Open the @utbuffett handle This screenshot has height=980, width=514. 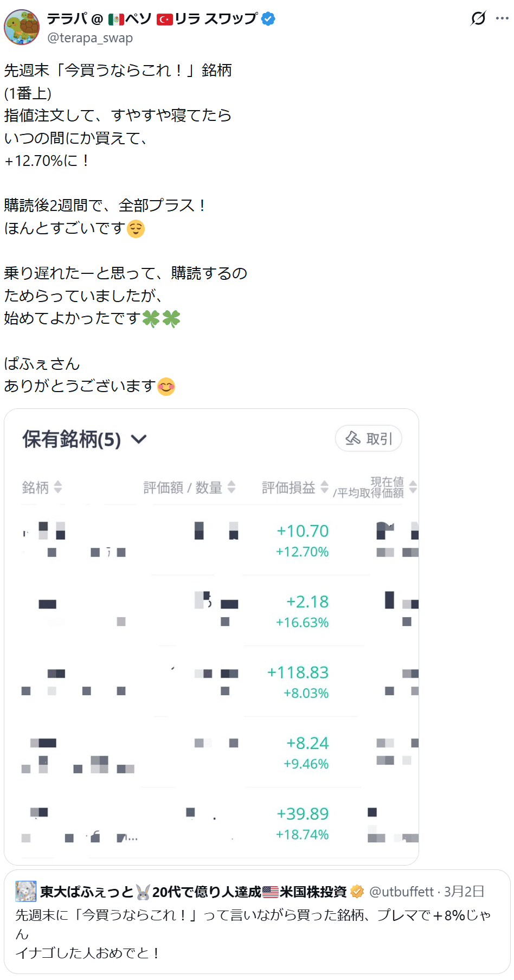click(401, 892)
